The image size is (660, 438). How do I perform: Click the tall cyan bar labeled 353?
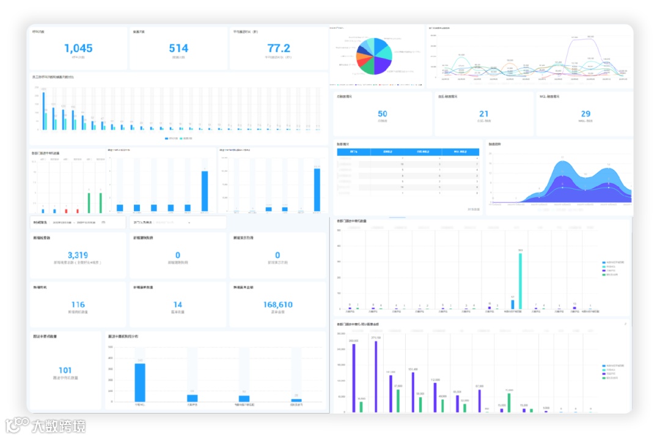[521, 281]
